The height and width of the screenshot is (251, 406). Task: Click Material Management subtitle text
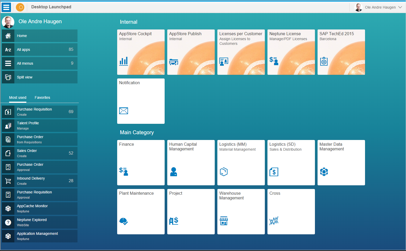237,149
